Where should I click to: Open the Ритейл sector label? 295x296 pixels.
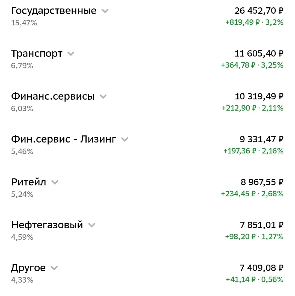[29, 182]
